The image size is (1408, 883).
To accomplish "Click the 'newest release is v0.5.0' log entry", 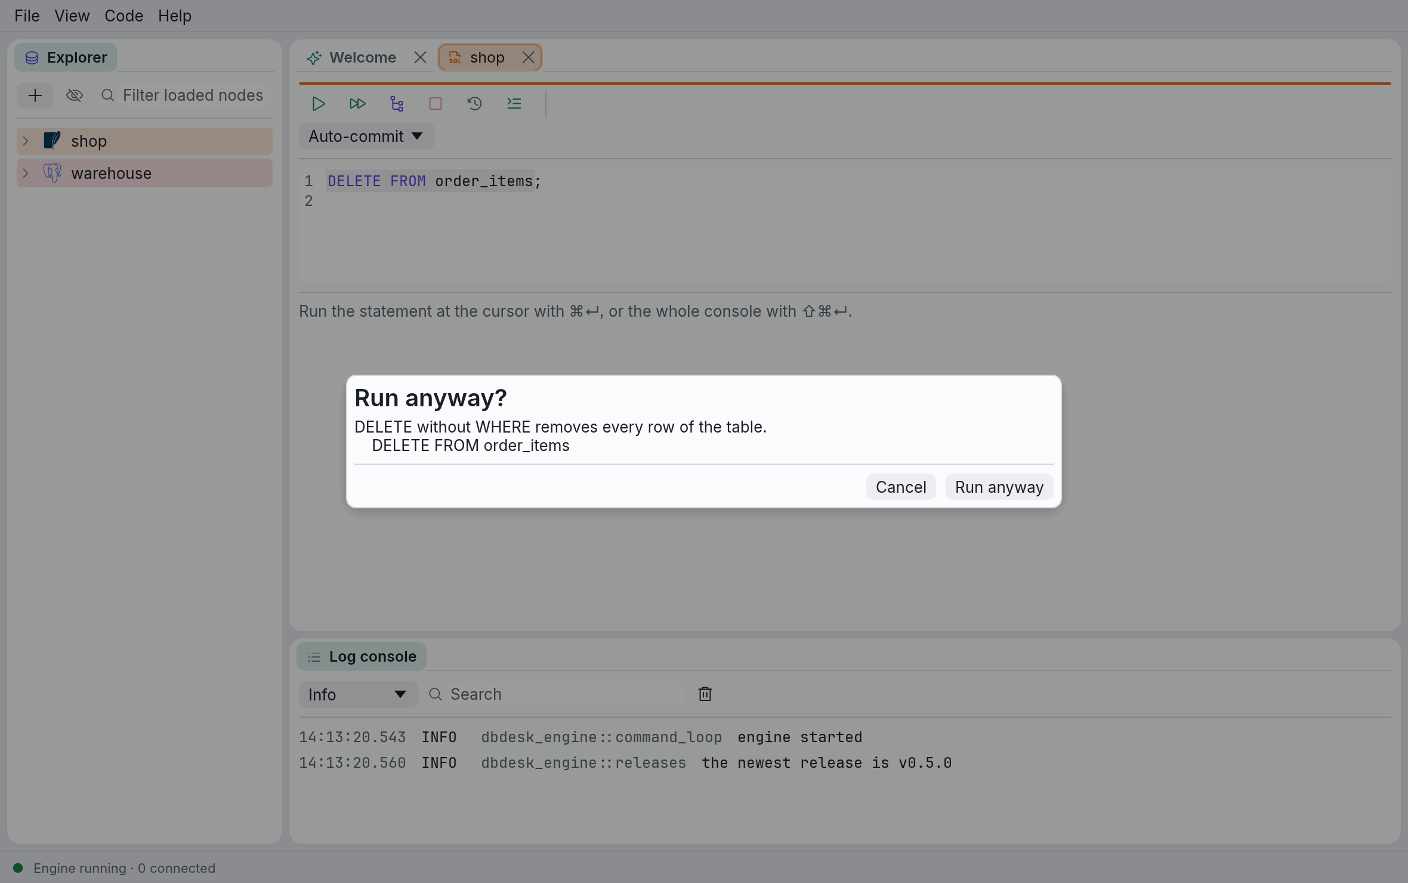I will 826,763.
